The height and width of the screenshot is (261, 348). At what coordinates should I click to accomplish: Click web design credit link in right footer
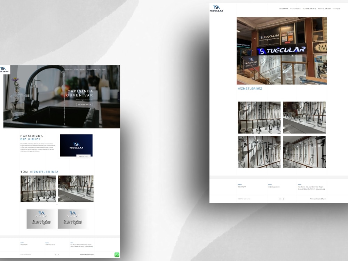[x=318, y=199]
